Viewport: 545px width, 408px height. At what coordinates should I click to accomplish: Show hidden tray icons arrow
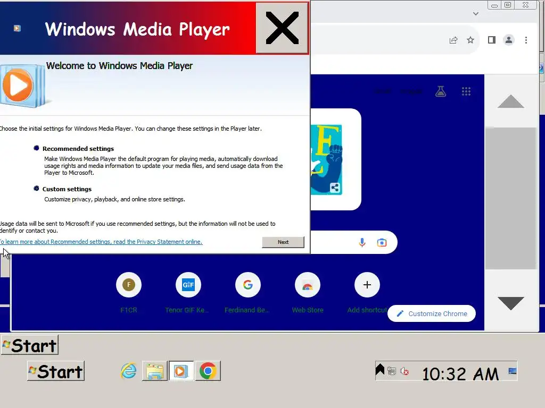(x=380, y=370)
